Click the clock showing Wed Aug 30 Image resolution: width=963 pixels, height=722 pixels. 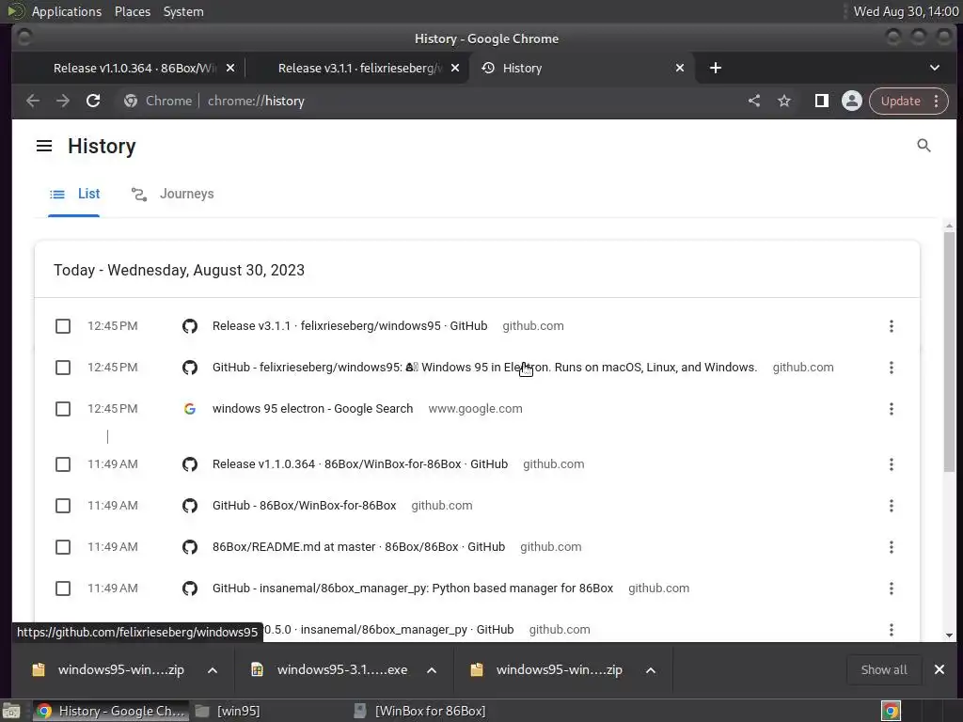906,11
